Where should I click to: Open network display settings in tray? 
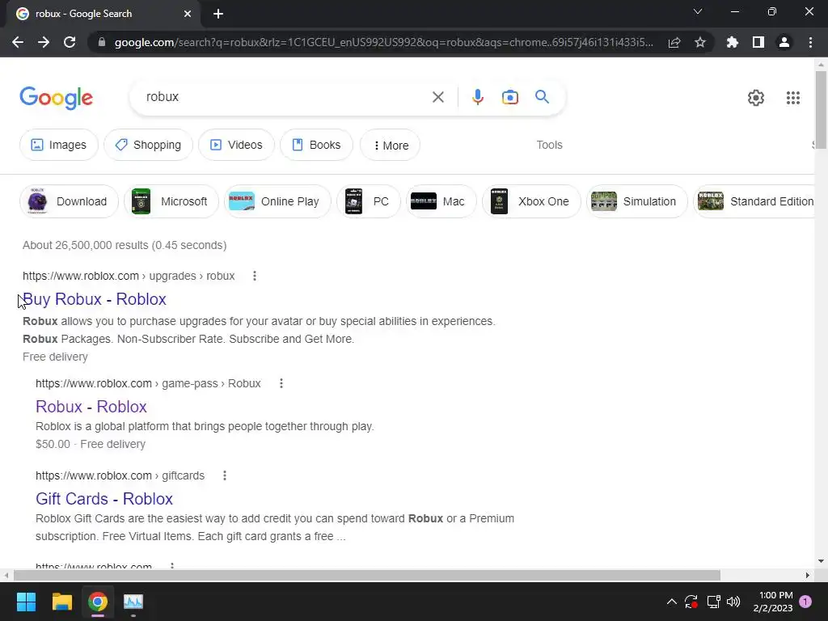point(713,602)
